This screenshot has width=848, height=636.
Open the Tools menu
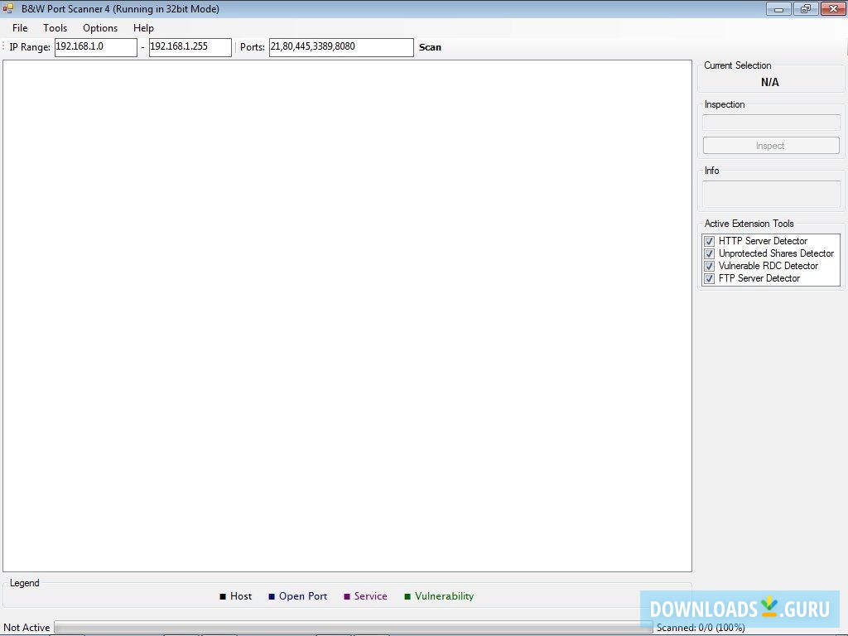[x=55, y=28]
